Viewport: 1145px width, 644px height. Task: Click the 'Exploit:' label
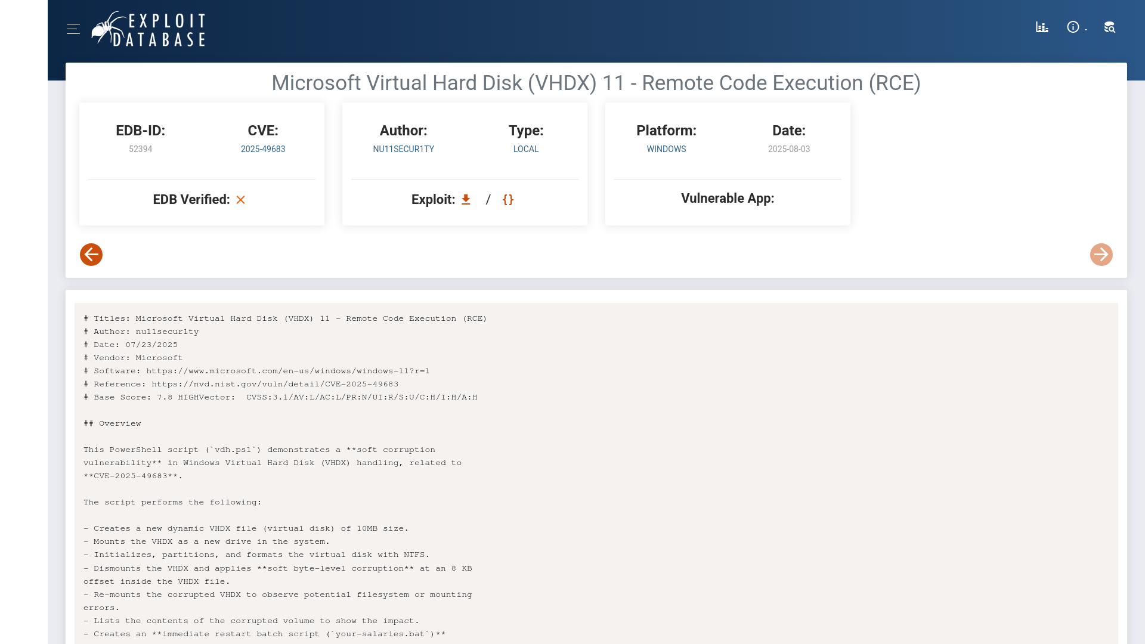433,200
